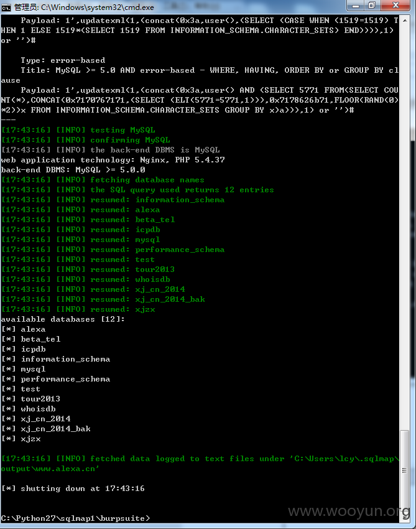Click 'fetching database names' log line
The height and width of the screenshot is (529, 416).
coord(103,180)
